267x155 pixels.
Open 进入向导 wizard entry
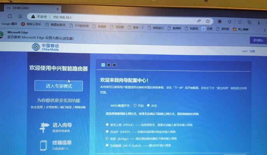(x=62, y=125)
